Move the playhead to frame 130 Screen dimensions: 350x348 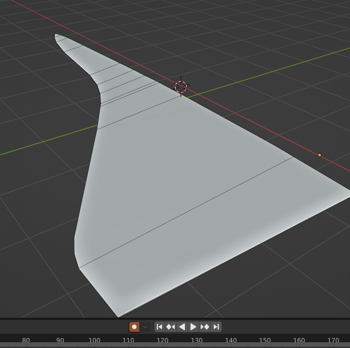pos(197,340)
